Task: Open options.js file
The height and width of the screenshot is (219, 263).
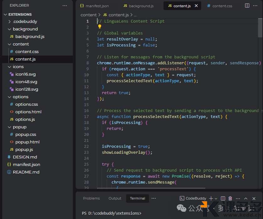Action: [25, 120]
